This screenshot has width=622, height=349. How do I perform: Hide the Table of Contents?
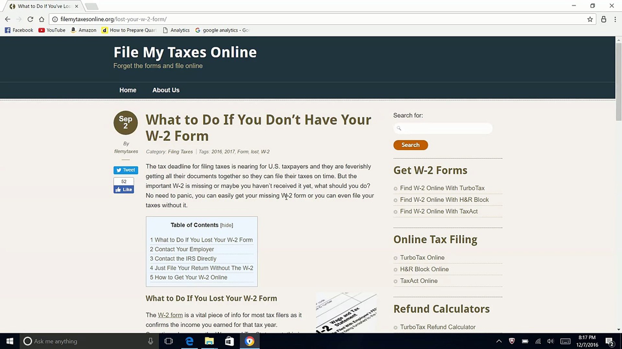[226, 225]
